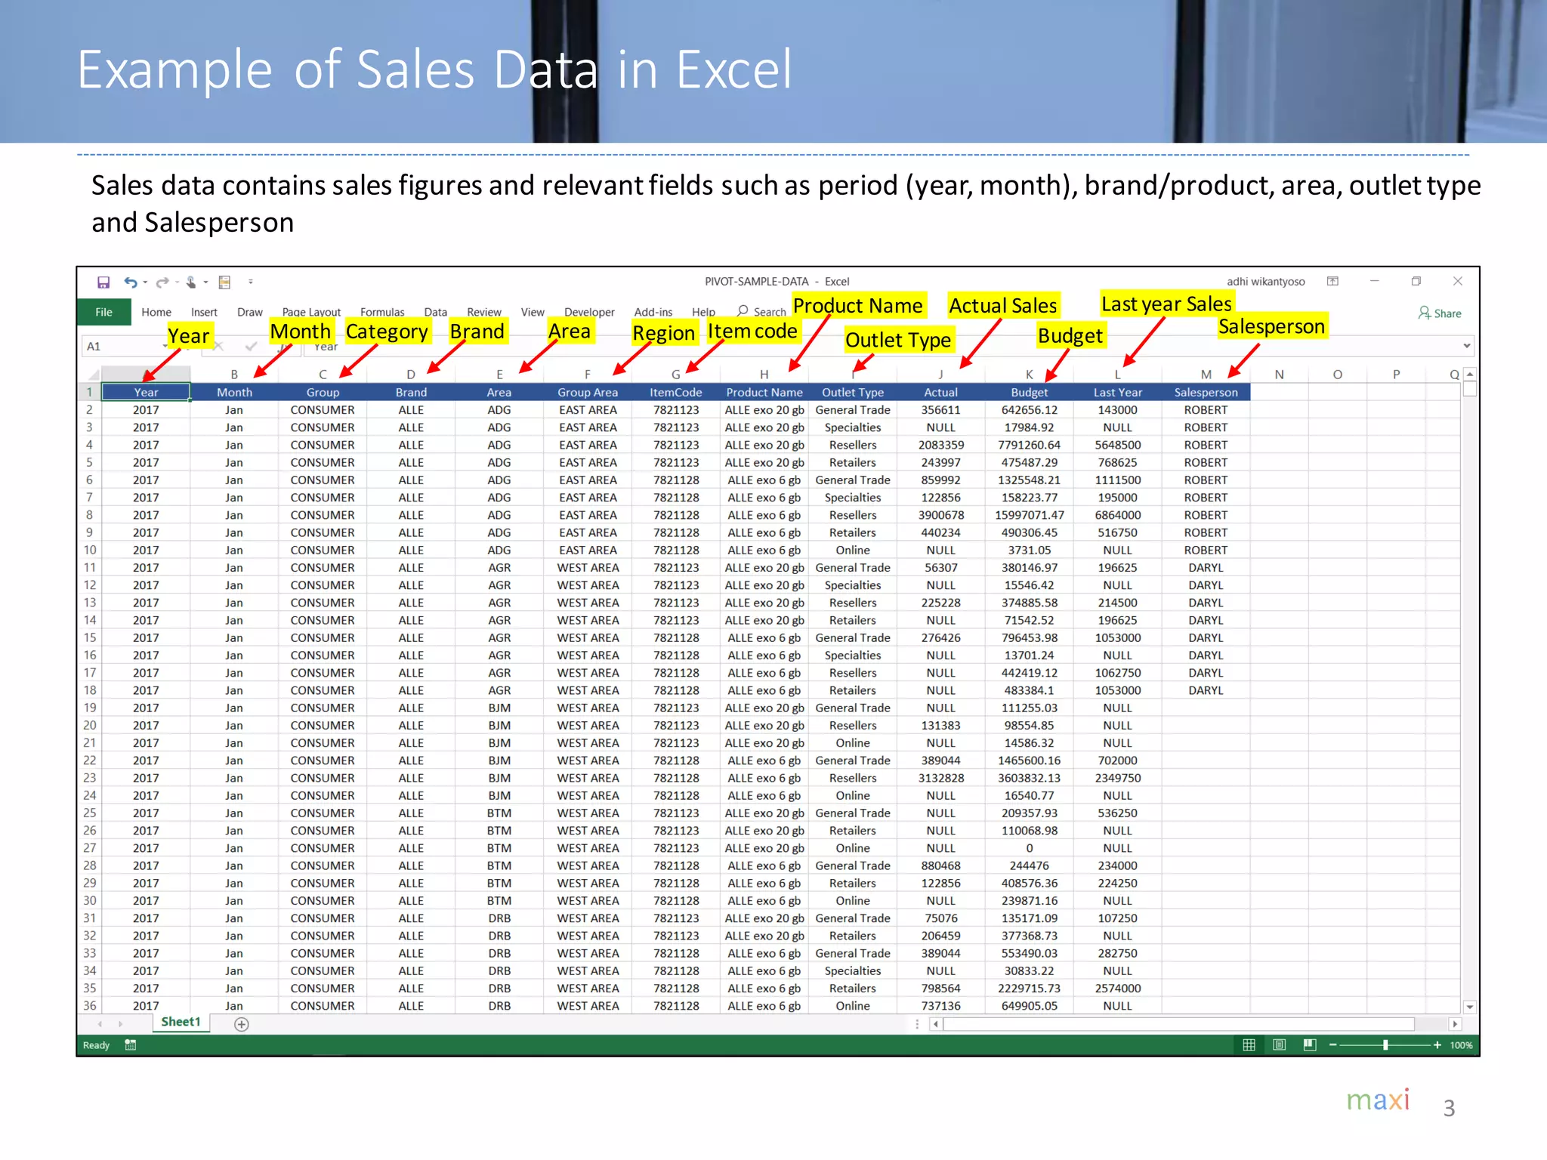The image size is (1547, 1160).
Task: Expand the Name Box dropdown arrow
Action: pyautogui.click(x=165, y=346)
